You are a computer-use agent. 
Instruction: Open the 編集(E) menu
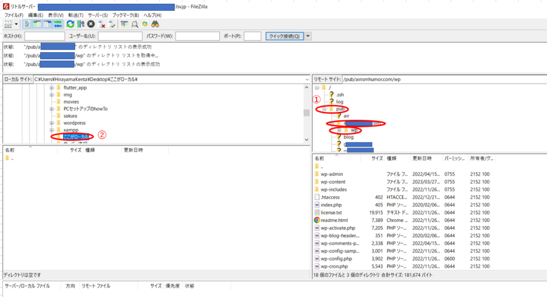click(x=36, y=15)
